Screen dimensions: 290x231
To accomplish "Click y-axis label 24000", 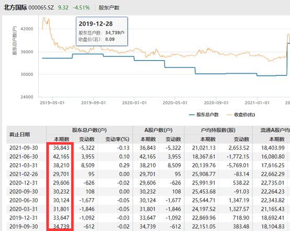I will click(27, 97).
